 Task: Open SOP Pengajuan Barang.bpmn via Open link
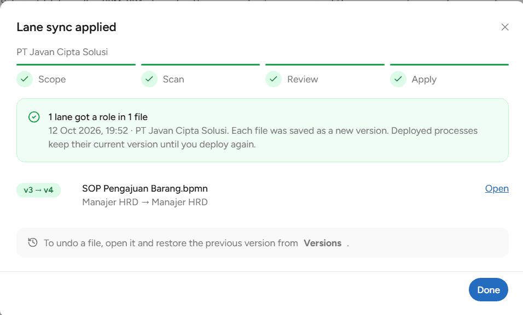497,188
